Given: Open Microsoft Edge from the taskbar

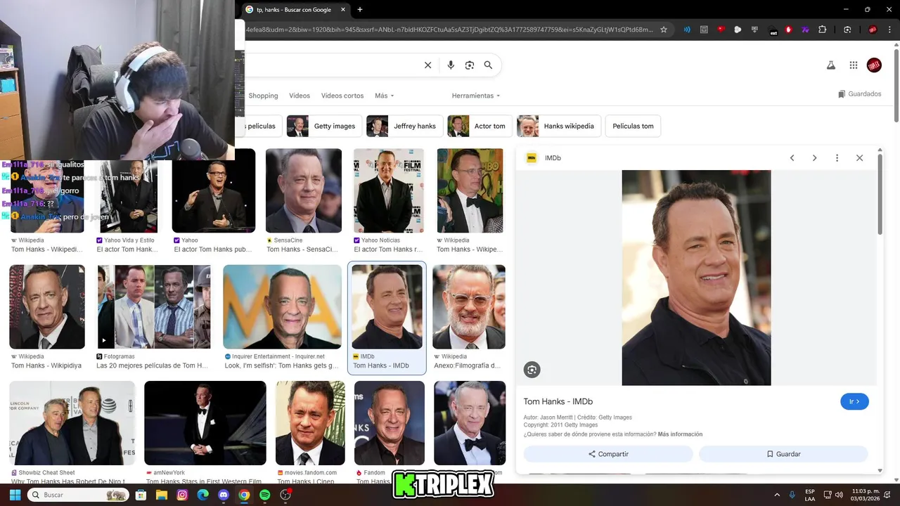Looking at the screenshot, I should tap(202, 495).
